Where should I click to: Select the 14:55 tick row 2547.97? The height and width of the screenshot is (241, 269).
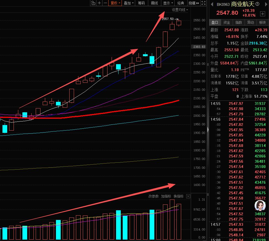click(x=239, y=104)
